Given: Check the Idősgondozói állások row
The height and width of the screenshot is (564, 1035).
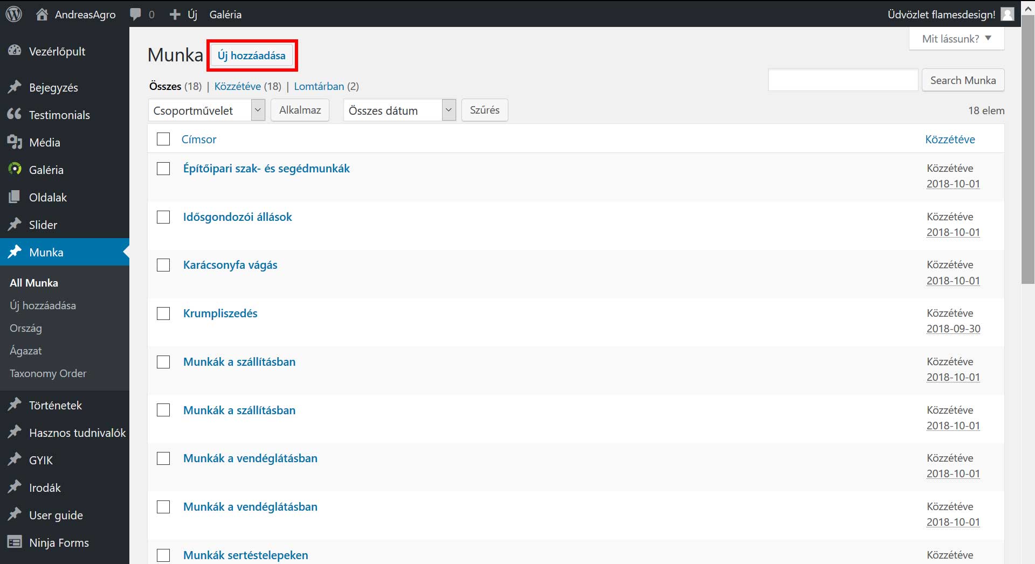Looking at the screenshot, I should 163,217.
